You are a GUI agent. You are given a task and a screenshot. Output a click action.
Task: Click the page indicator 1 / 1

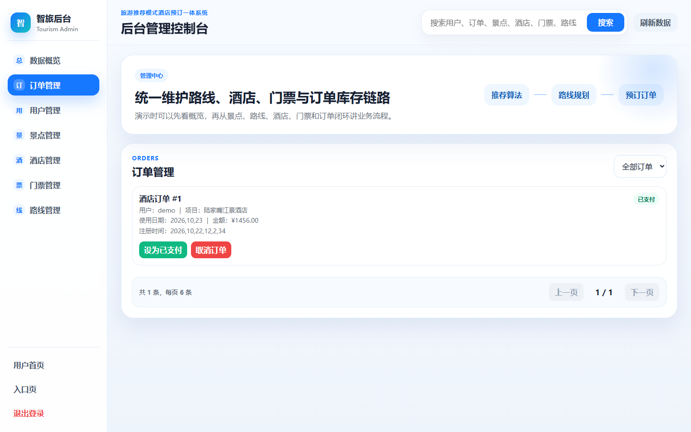coord(604,292)
